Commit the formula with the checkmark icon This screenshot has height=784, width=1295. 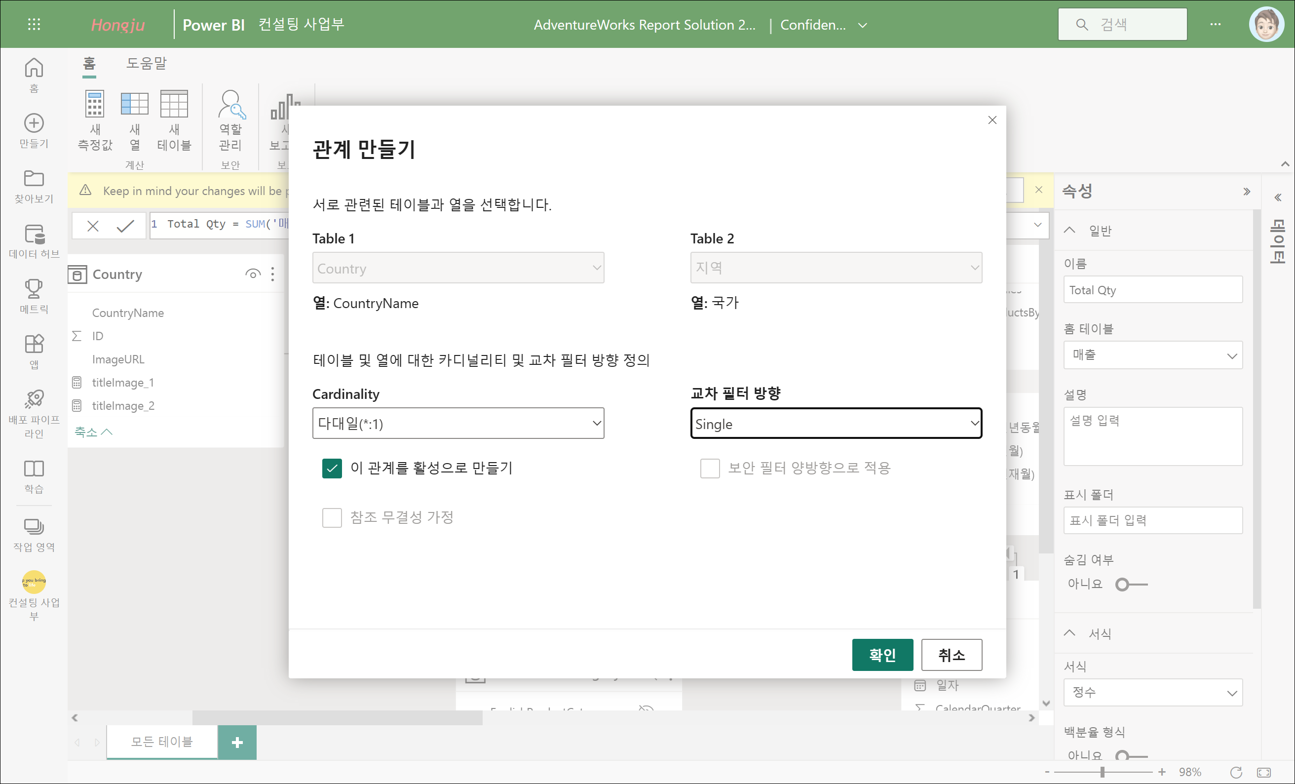[x=125, y=226]
